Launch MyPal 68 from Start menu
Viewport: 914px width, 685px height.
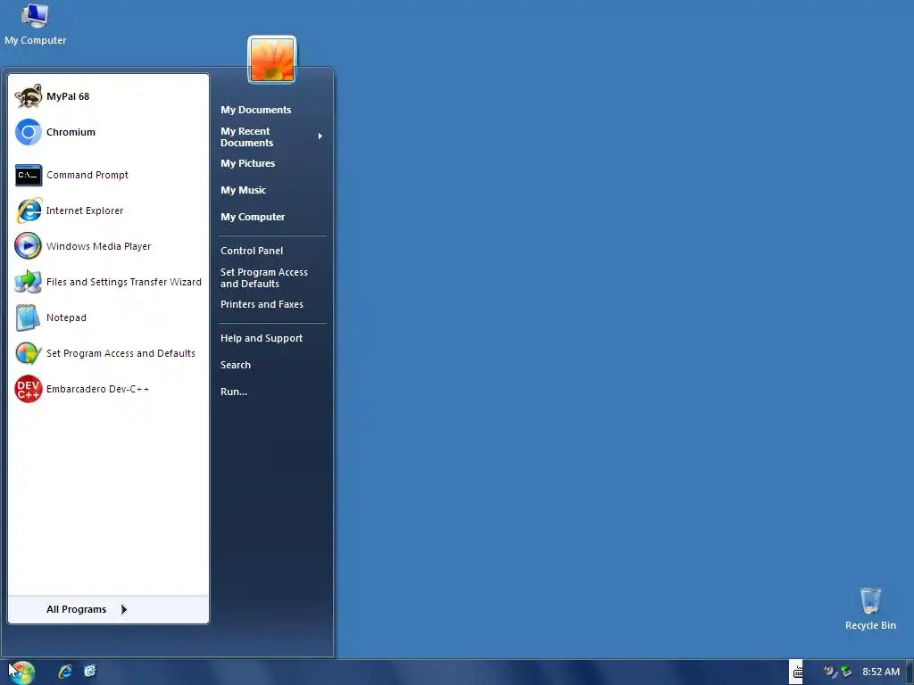point(108,96)
